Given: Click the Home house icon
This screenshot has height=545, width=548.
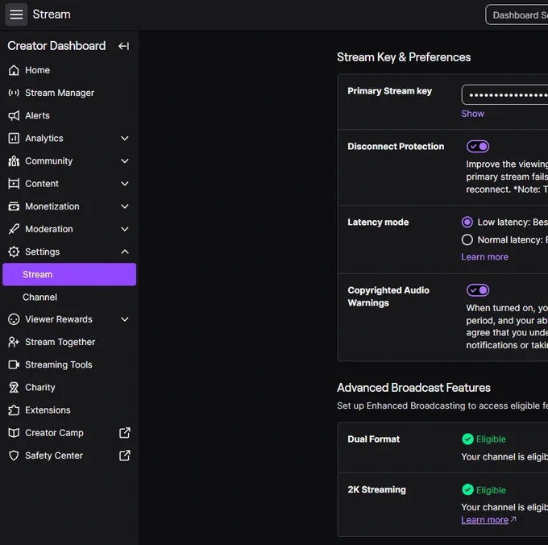Looking at the screenshot, I should click(x=14, y=70).
